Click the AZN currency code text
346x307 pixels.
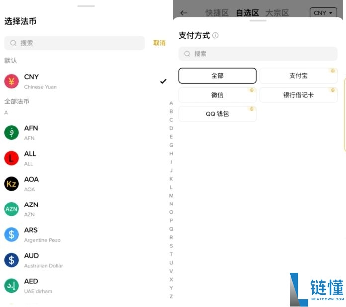click(31, 205)
